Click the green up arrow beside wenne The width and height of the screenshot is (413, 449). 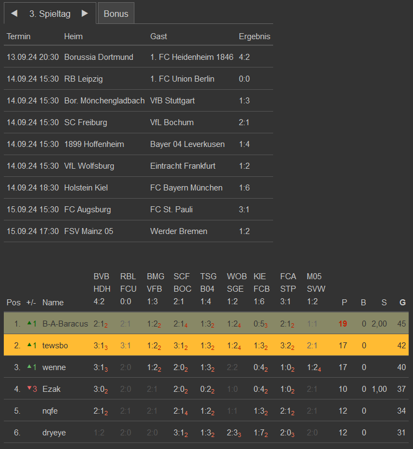[x=29, y=367]
